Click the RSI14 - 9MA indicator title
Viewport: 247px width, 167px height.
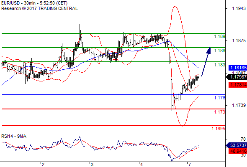(x=14, y=136)
